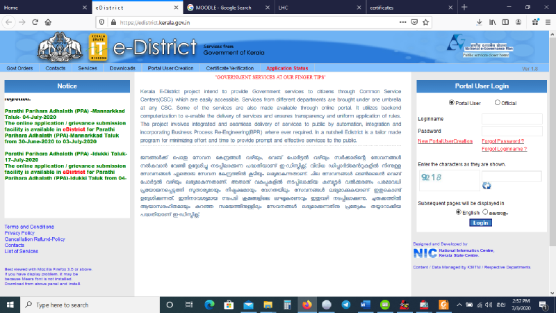Open the Services menu

click(x=88, y=68)
